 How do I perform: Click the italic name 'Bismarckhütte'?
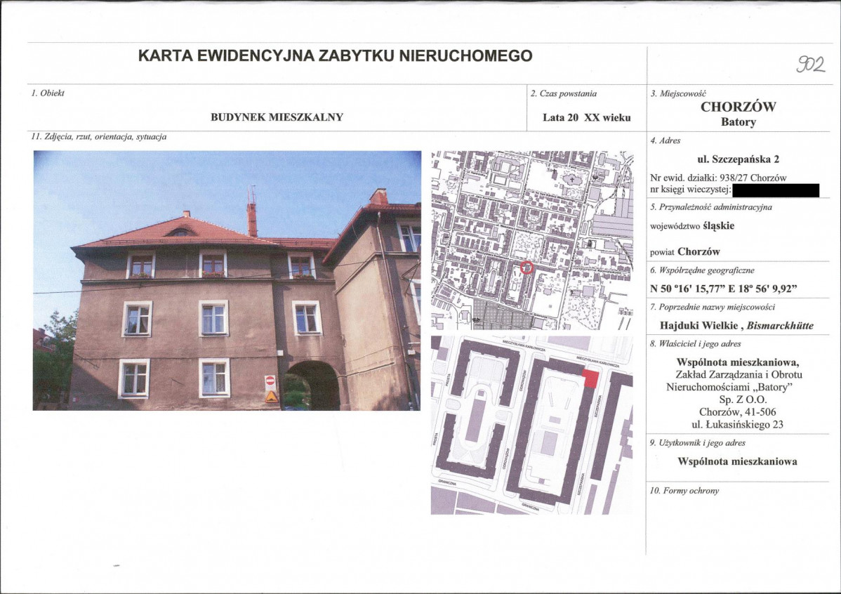(781, 325)
